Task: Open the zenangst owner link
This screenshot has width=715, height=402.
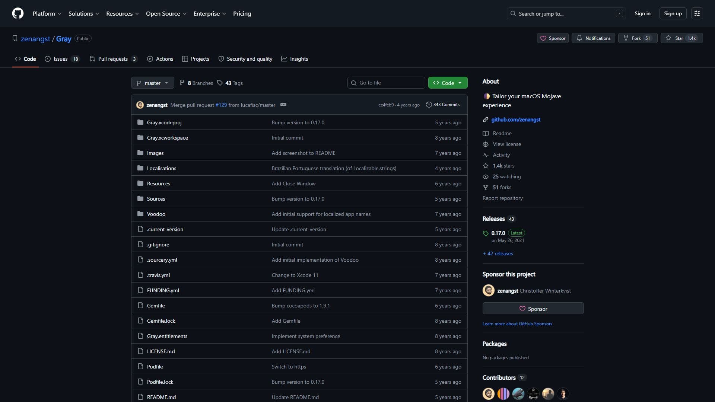Action: pyautogui.click(x=35, y=39)
